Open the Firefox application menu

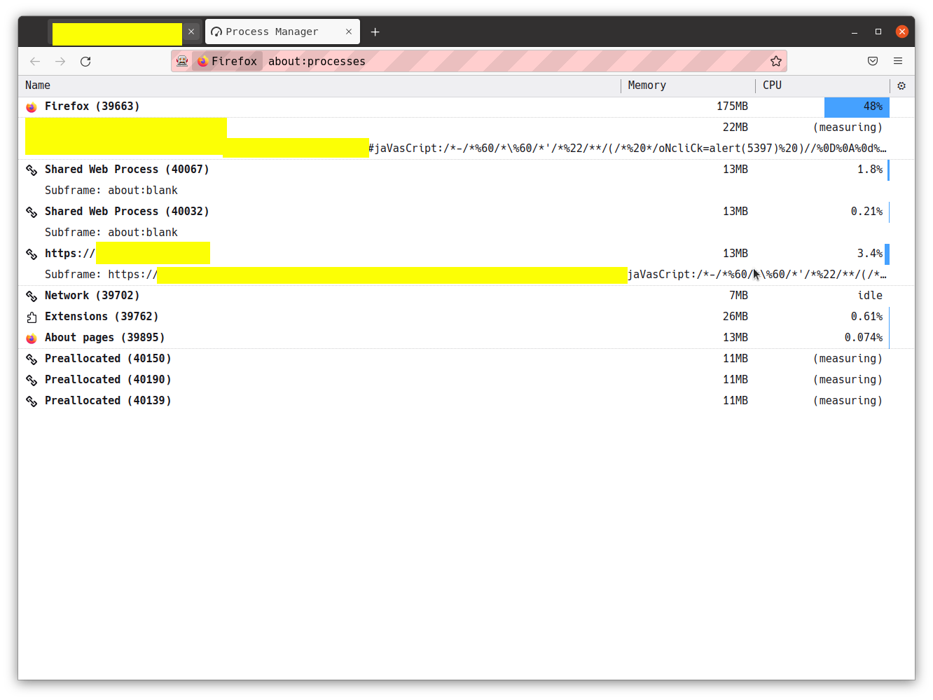(898, 61)
